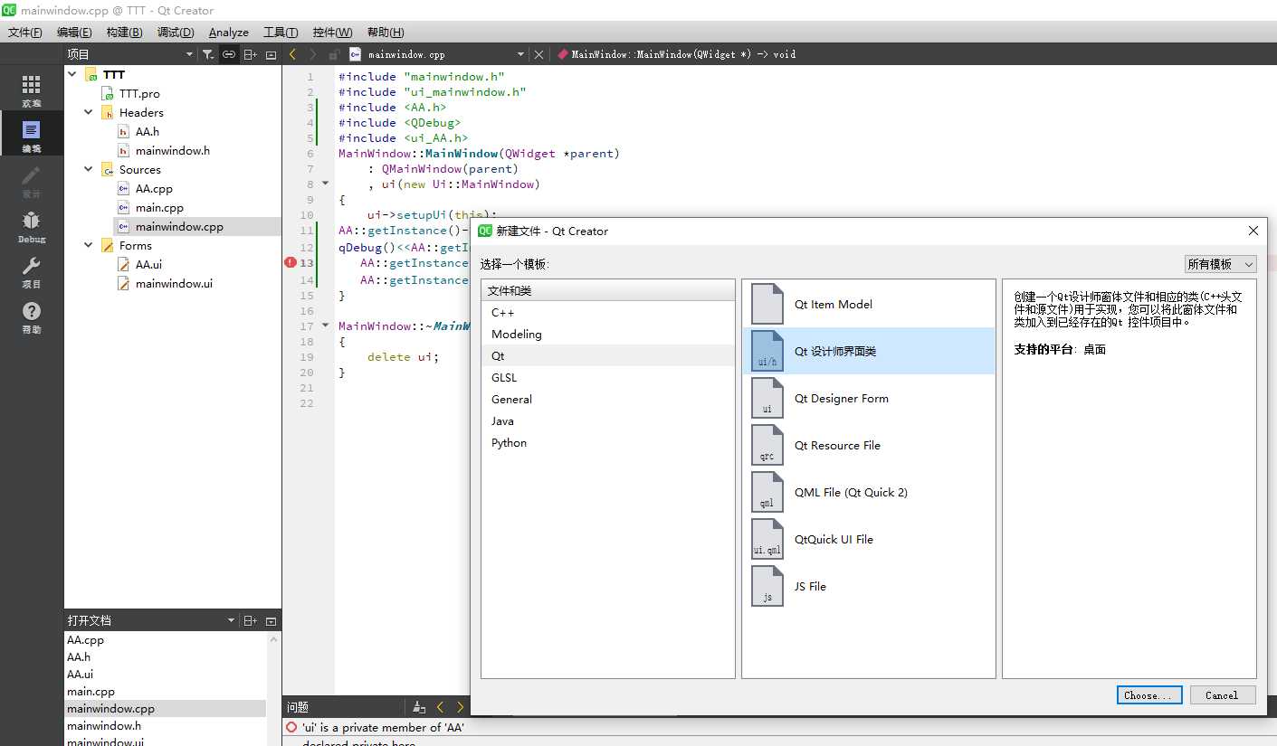Open mainwindow.h in 打开文档 list
The height and width of the screenshot is (746, 1277).
click(x=104, y=725)
